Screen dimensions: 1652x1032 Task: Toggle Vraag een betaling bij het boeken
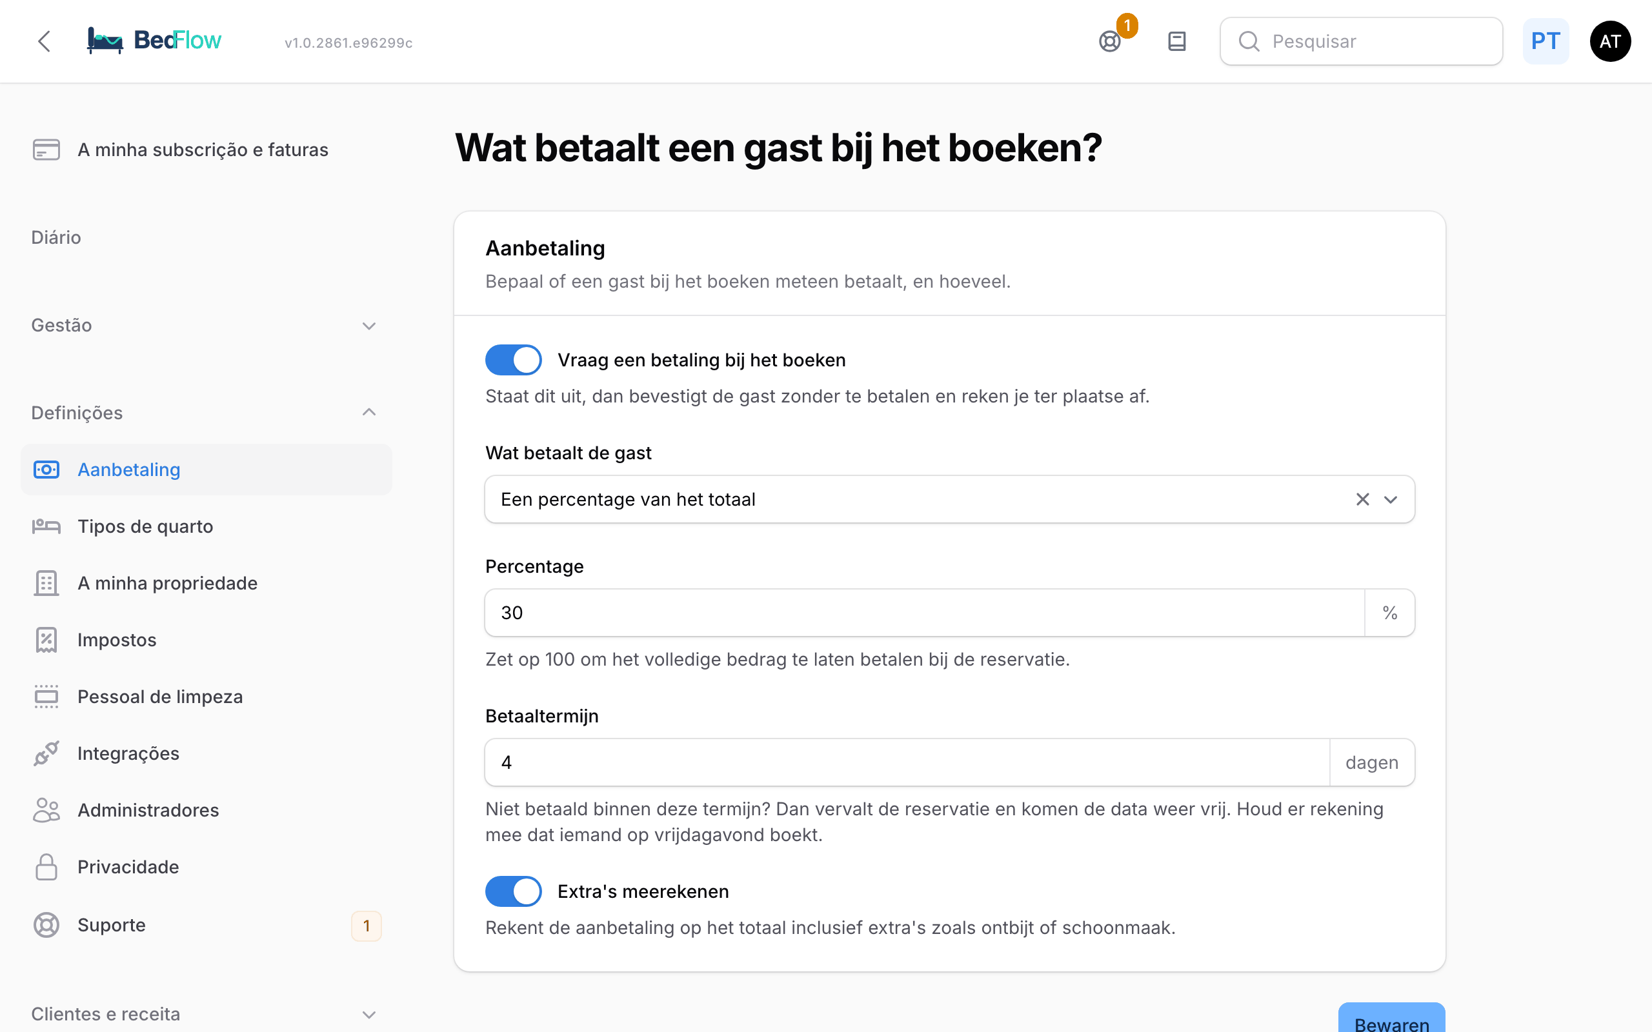click(514, 360)
